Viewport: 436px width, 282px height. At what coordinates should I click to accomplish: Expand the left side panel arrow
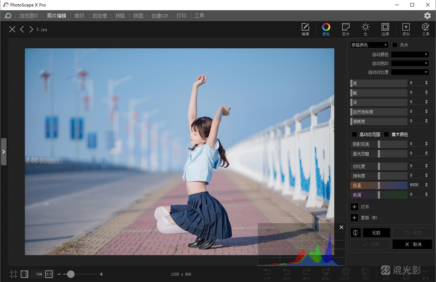pos(4,151)
